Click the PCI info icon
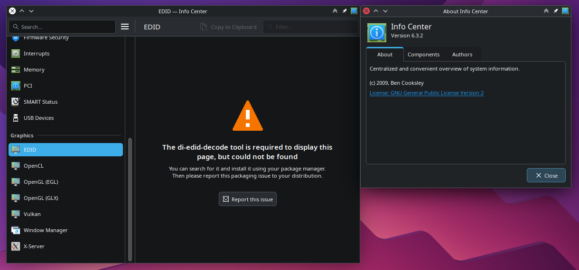Screen dimensions: 579x270 16,86
